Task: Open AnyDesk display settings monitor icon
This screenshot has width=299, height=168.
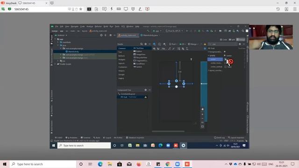Action: (126, 9)
